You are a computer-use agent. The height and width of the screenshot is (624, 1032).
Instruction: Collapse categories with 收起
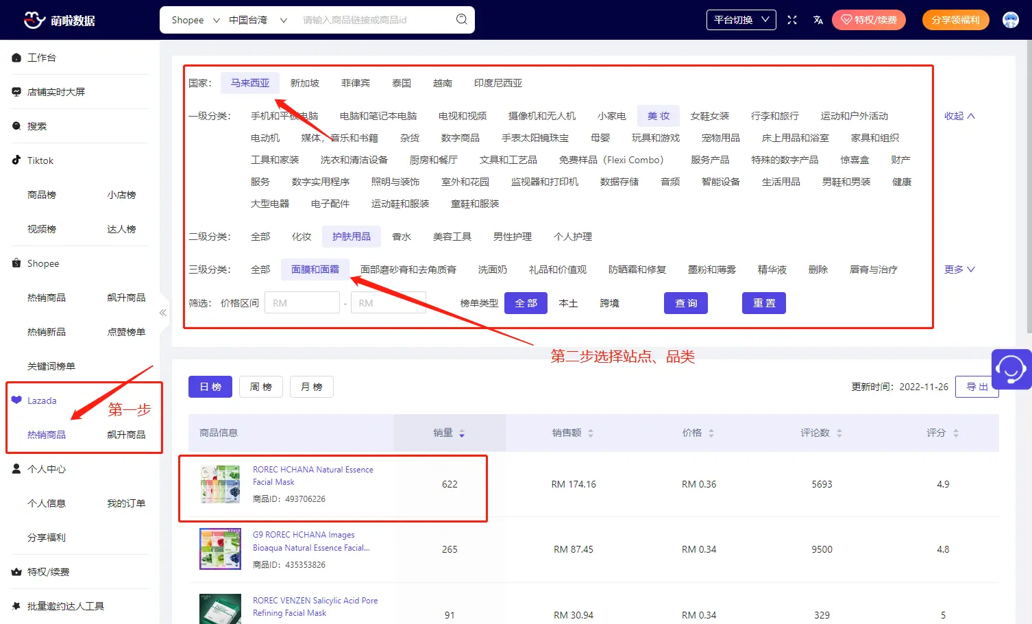tap(959, 116)
